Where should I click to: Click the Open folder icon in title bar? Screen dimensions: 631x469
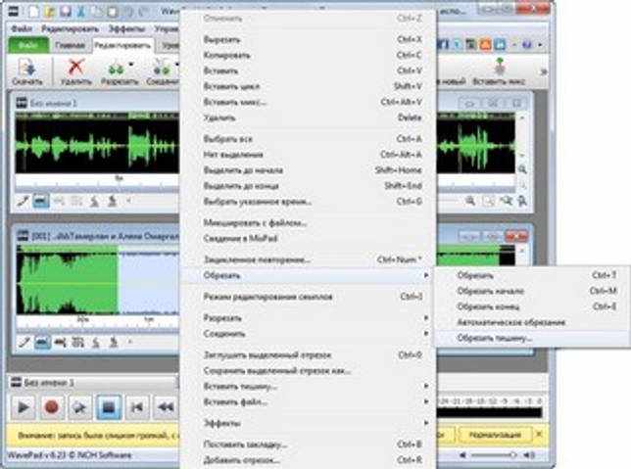pyautogui.click(x=50, y=12)
